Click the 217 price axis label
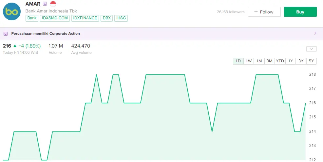This screenshot has height=162, width=323. click(x=312, y=89)
